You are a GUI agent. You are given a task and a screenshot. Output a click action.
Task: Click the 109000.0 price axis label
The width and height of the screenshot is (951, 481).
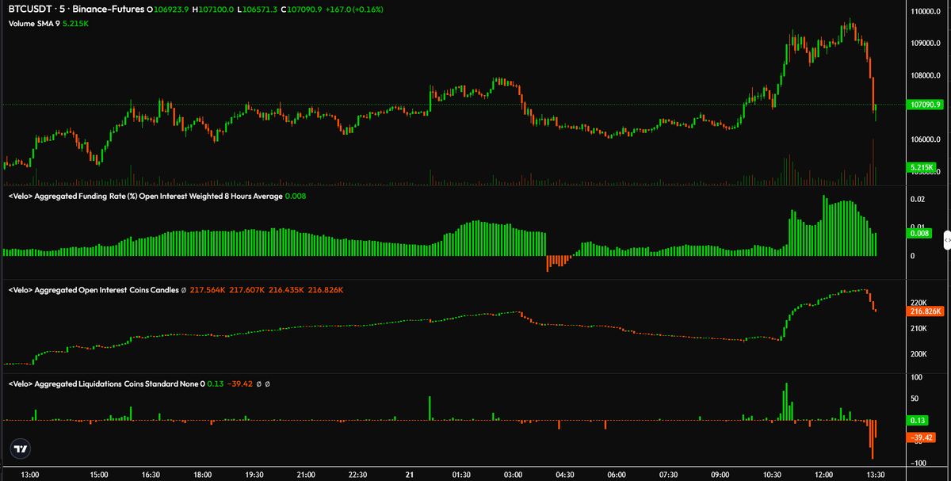(926, 44)
